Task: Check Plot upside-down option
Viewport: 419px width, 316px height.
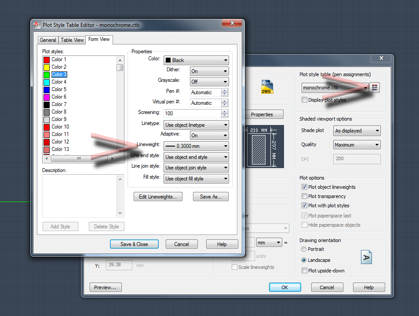Action: coord(305,271)
